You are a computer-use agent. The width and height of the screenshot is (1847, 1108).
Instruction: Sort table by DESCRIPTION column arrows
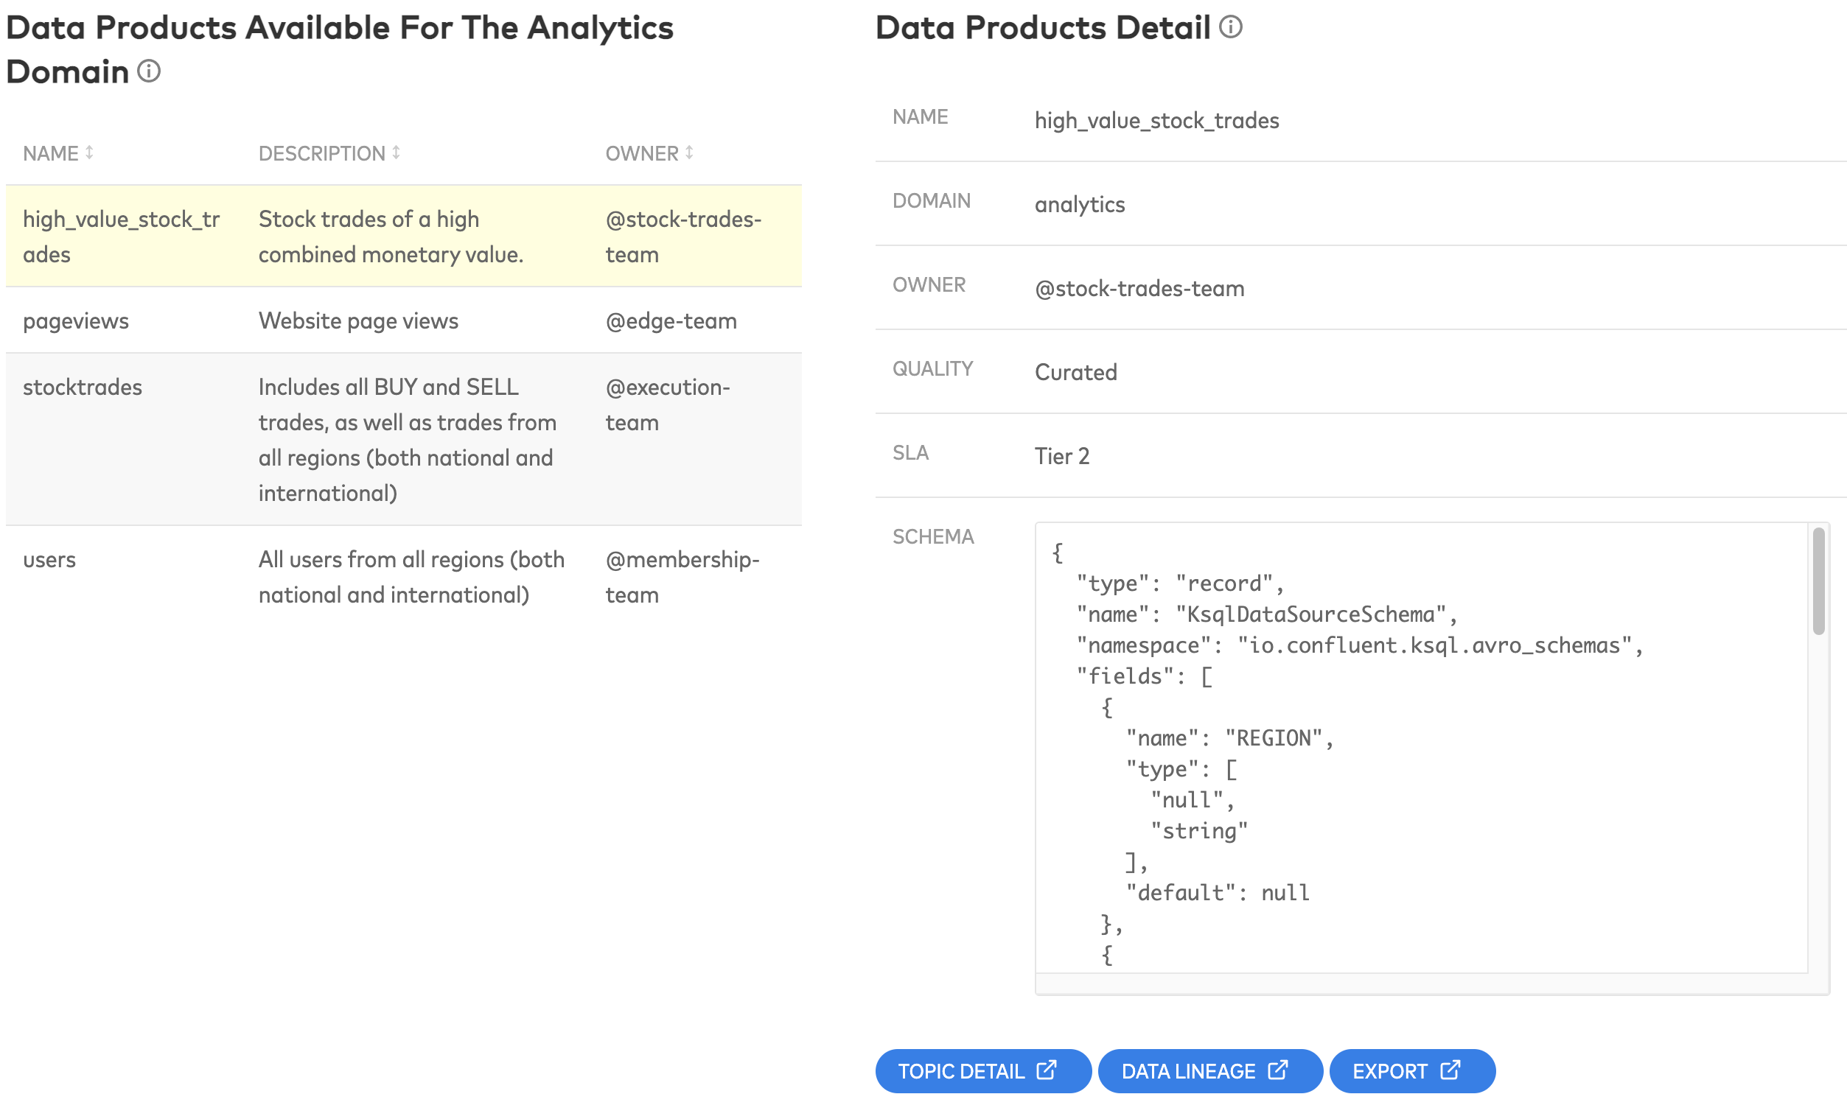click(x=396, y=152)
